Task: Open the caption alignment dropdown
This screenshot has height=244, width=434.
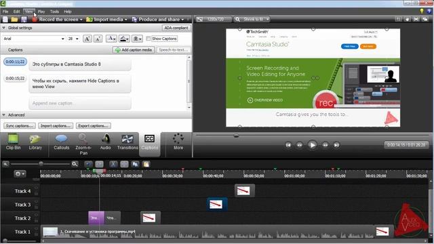Action: pyautogui.click(x=137, y=39)
